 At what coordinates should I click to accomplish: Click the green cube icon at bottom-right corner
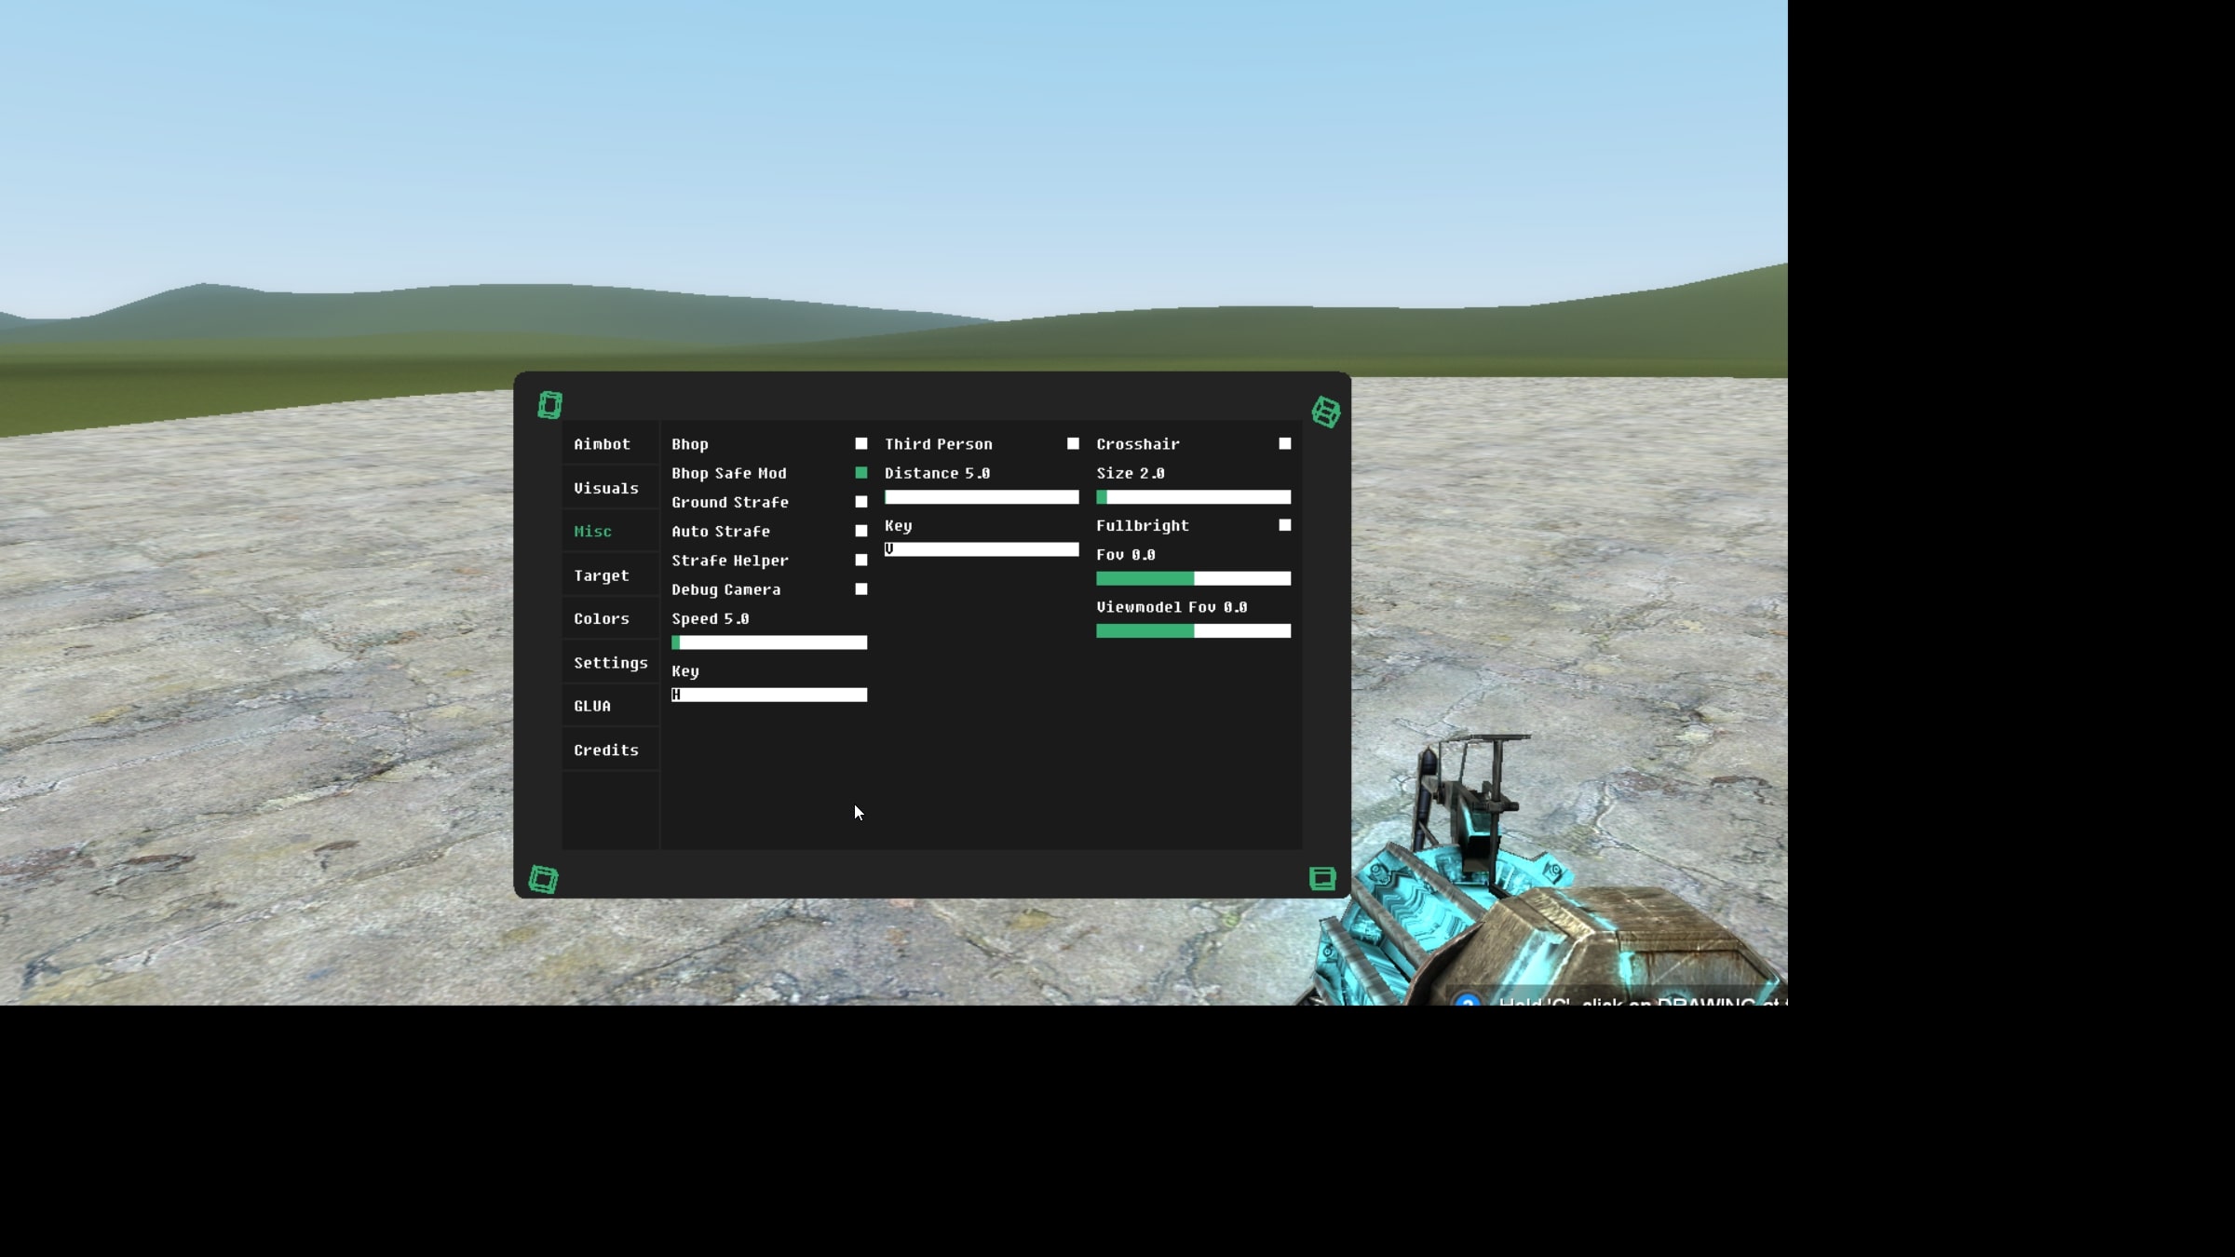1321,878
